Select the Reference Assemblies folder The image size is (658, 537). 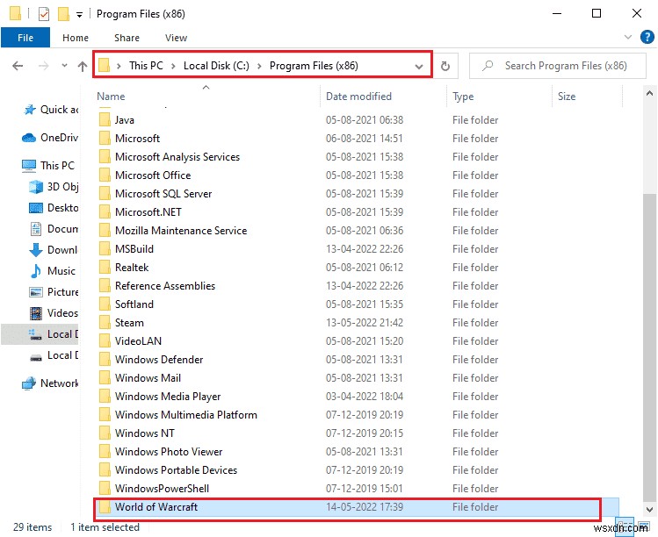click(x=165, y=286)
